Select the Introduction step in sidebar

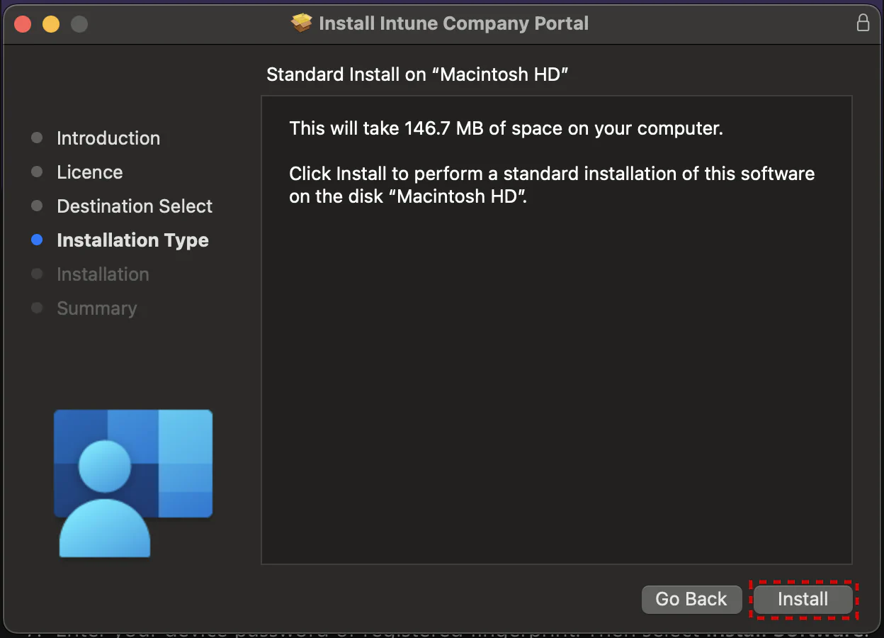point(108,138)
